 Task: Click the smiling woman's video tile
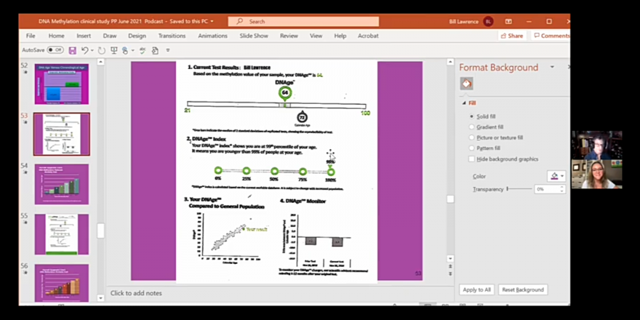pyautogui.click(x=597, y=174)
